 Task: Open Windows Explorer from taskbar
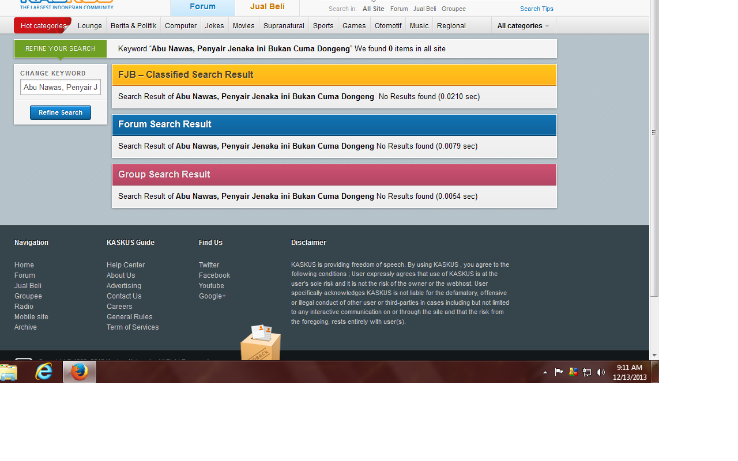9,372
